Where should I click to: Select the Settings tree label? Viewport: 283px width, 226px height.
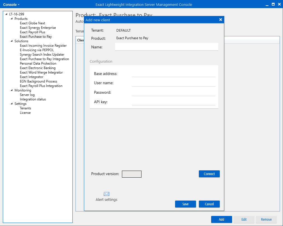[x=20, y=103]
